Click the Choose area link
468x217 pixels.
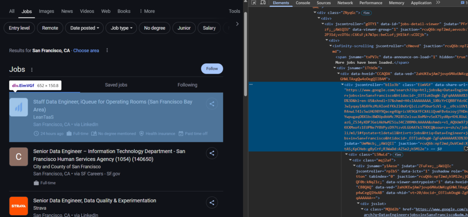tap(86, 51)
